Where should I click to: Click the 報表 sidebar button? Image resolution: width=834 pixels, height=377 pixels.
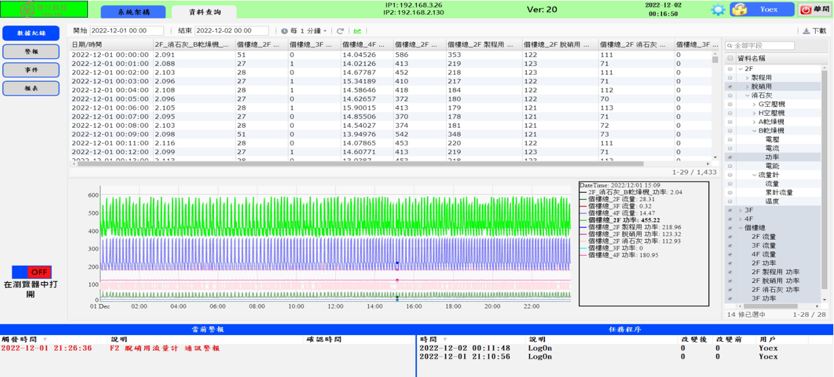(31, 89)
